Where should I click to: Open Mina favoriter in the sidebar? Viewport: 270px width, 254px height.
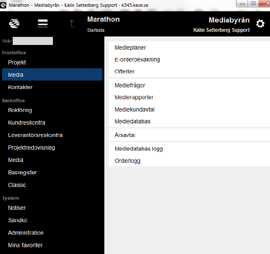point(25,245)
